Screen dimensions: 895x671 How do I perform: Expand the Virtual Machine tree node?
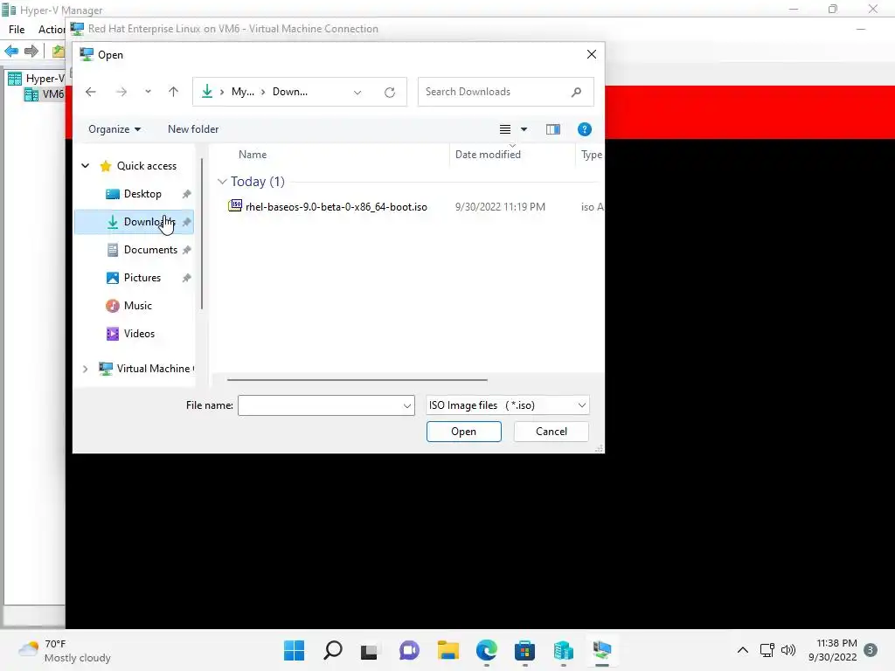85,370
